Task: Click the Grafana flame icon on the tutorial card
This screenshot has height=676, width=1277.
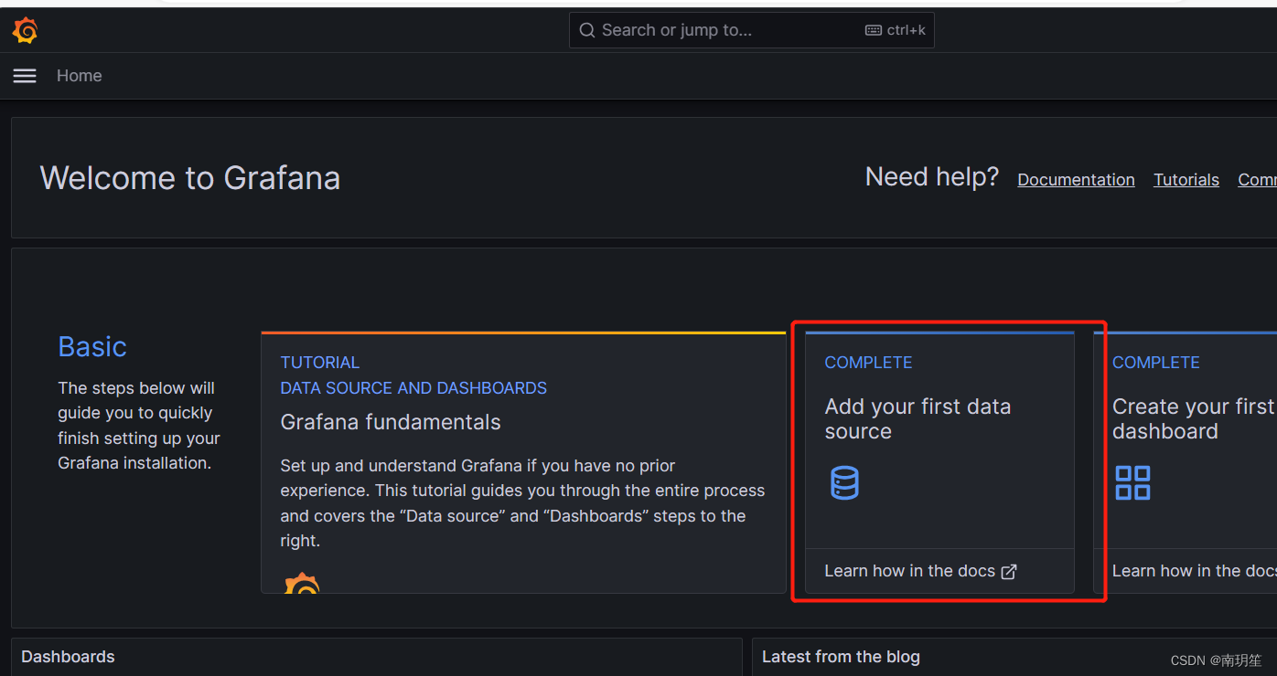Action: pos(302,582)
